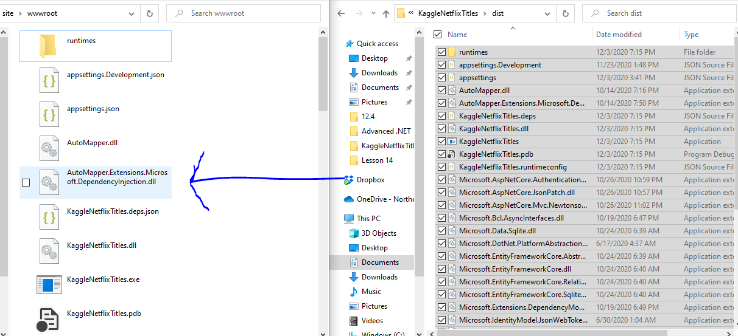Select appsettings.json icon in wwwroot window
738x336 pixels.
49,114
